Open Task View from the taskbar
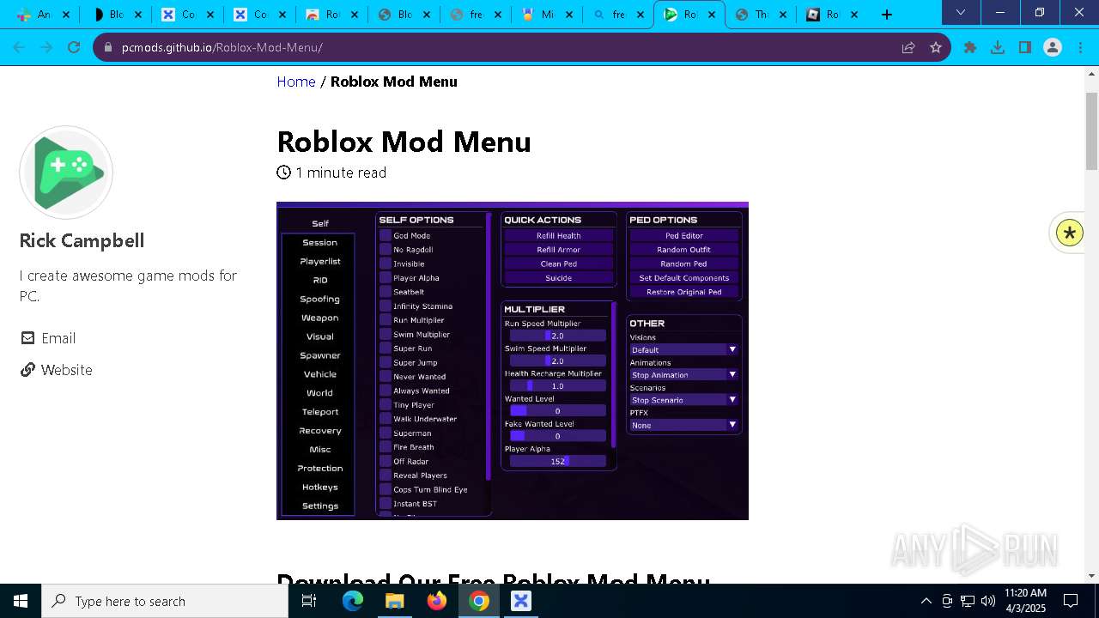Screen dimensions: 1099x618 point(309,601)
